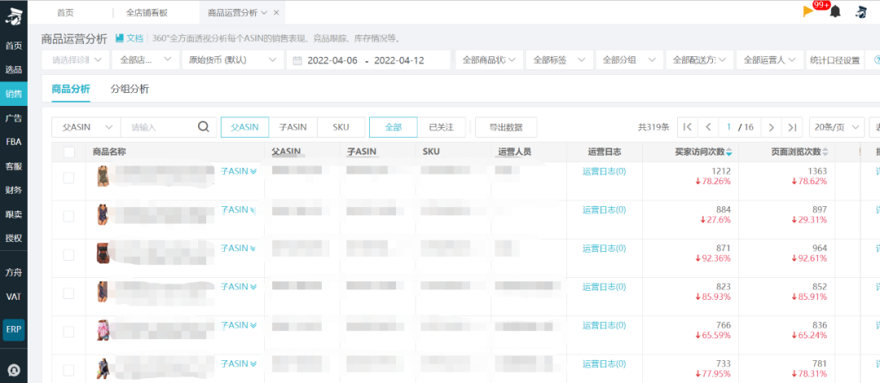Click the orange flag message icon

[808, 11]
